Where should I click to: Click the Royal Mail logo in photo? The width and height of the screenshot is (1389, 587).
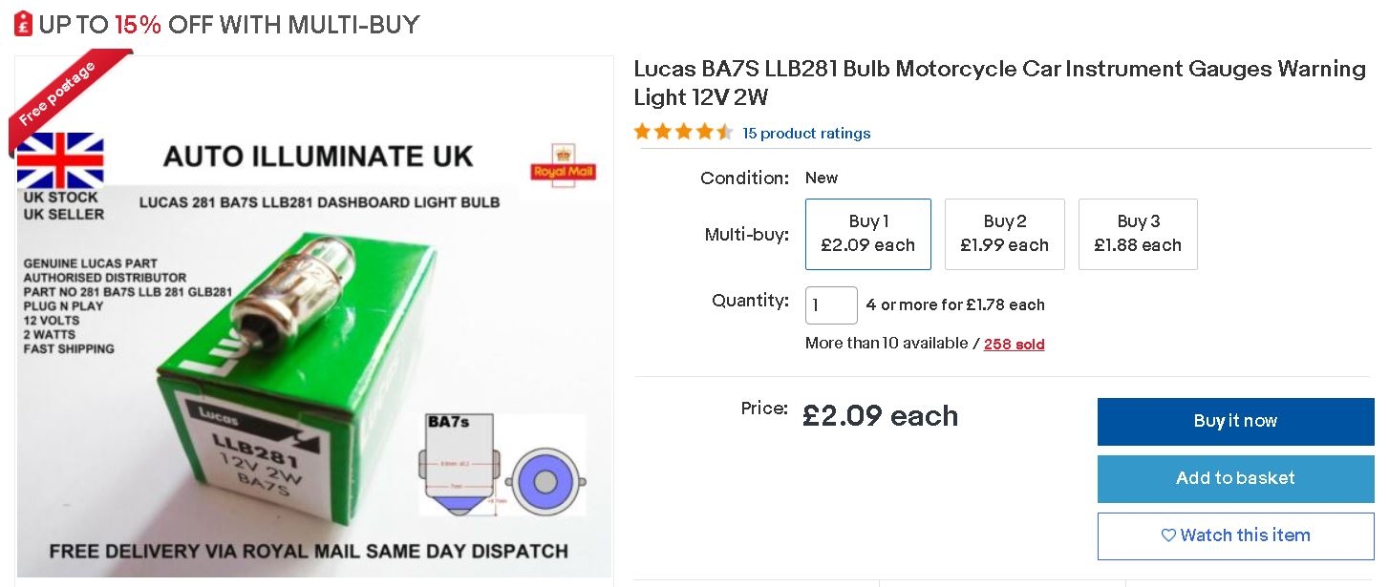(x=563, y=164)
